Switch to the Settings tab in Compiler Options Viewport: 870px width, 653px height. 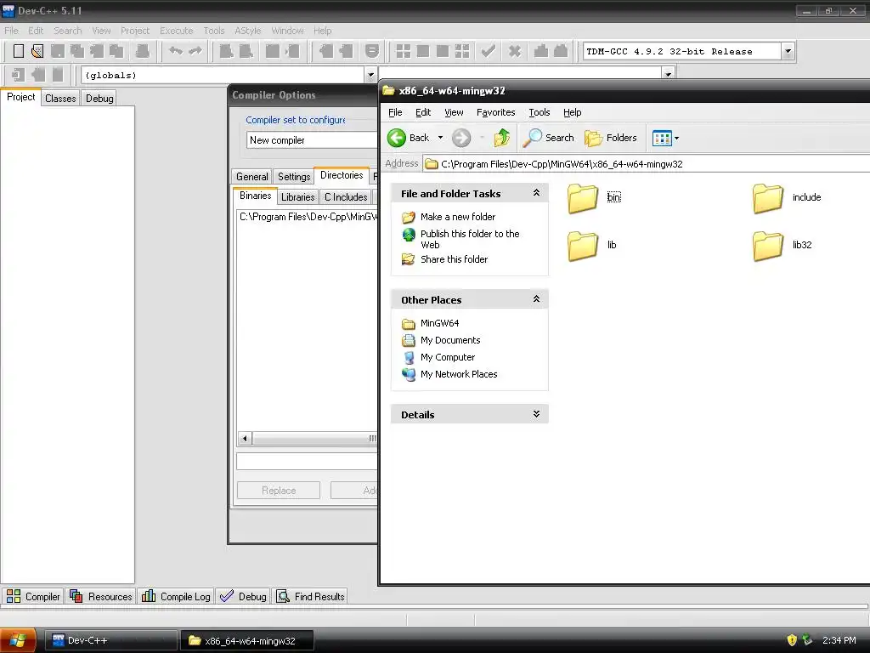(x=293, y=177)
